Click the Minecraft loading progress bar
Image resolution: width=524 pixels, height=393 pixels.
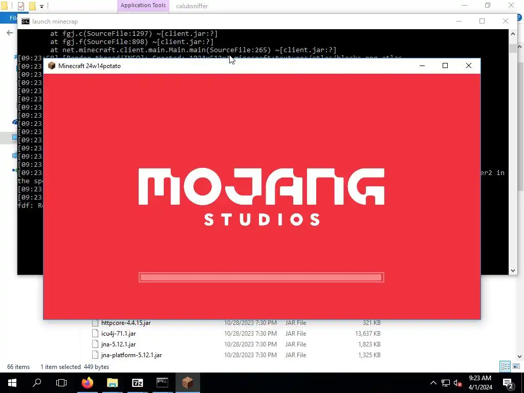click(x=261, y=277)
